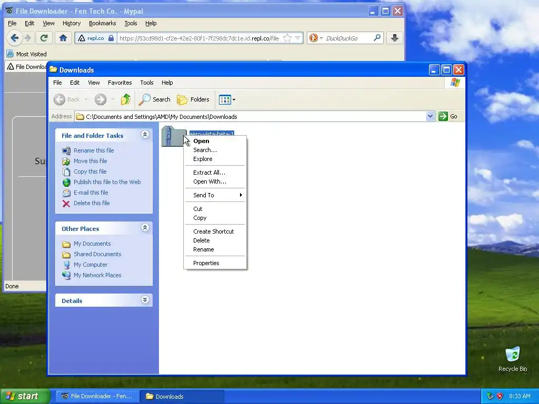Expand the Details panel
The width and height of the screenshot is (539, 404).
[145, 300]
